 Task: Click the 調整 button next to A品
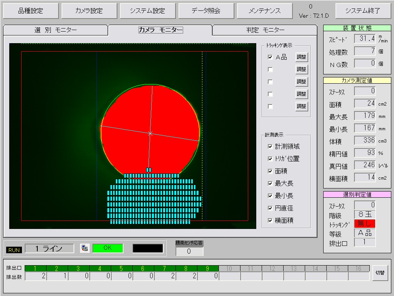pos(302,57)
